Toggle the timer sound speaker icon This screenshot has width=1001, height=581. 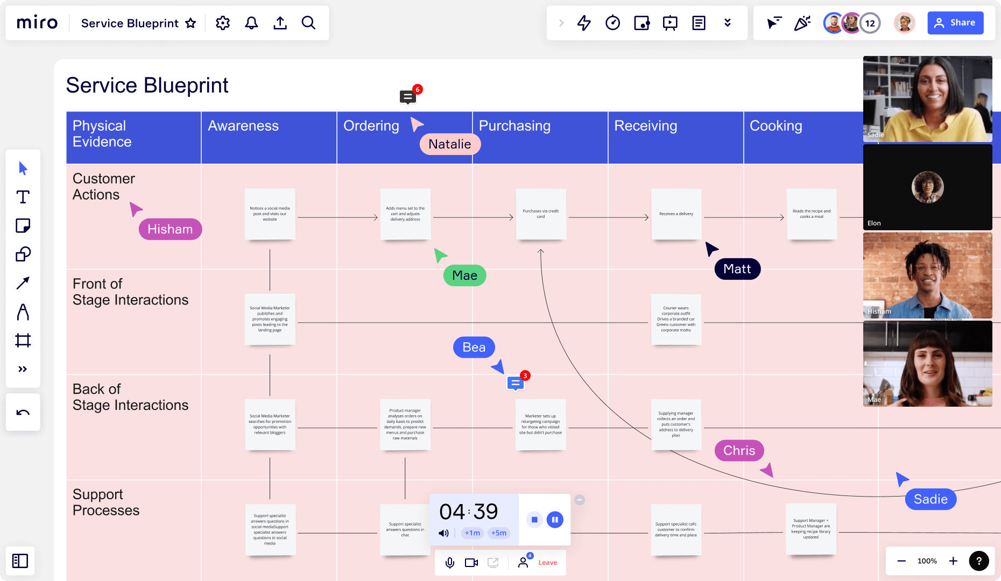(x=443, y=533)
